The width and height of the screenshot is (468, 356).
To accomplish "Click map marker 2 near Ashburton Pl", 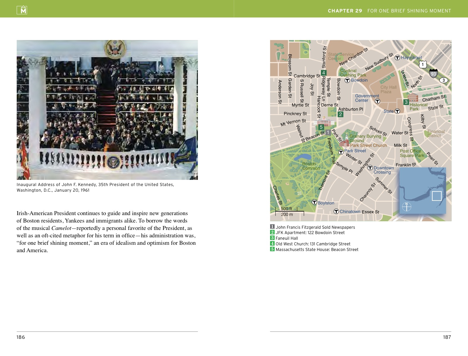I will 341,114.
